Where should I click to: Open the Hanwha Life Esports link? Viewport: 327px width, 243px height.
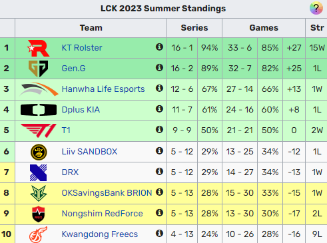[103, 89]
